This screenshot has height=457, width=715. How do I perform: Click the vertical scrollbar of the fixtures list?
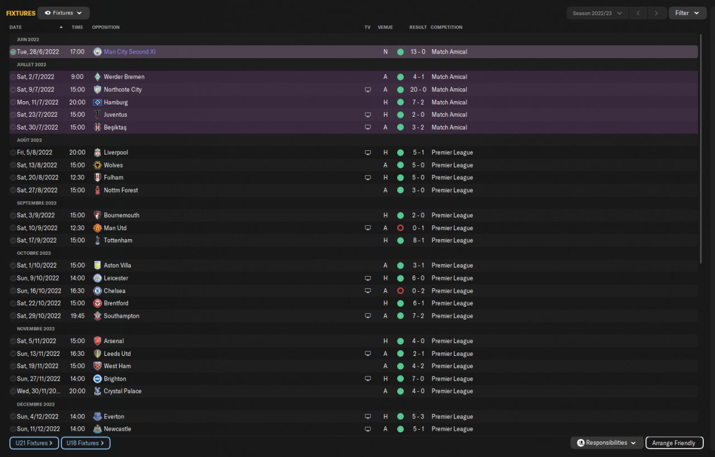tap(700, 148)
